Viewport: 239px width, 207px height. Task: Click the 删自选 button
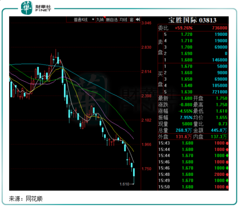(112, 20)
